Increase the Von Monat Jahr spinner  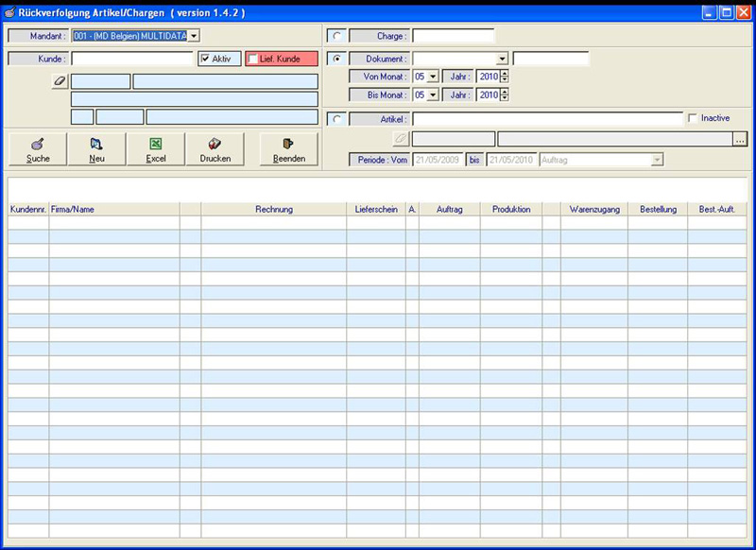tap(505, 74)
